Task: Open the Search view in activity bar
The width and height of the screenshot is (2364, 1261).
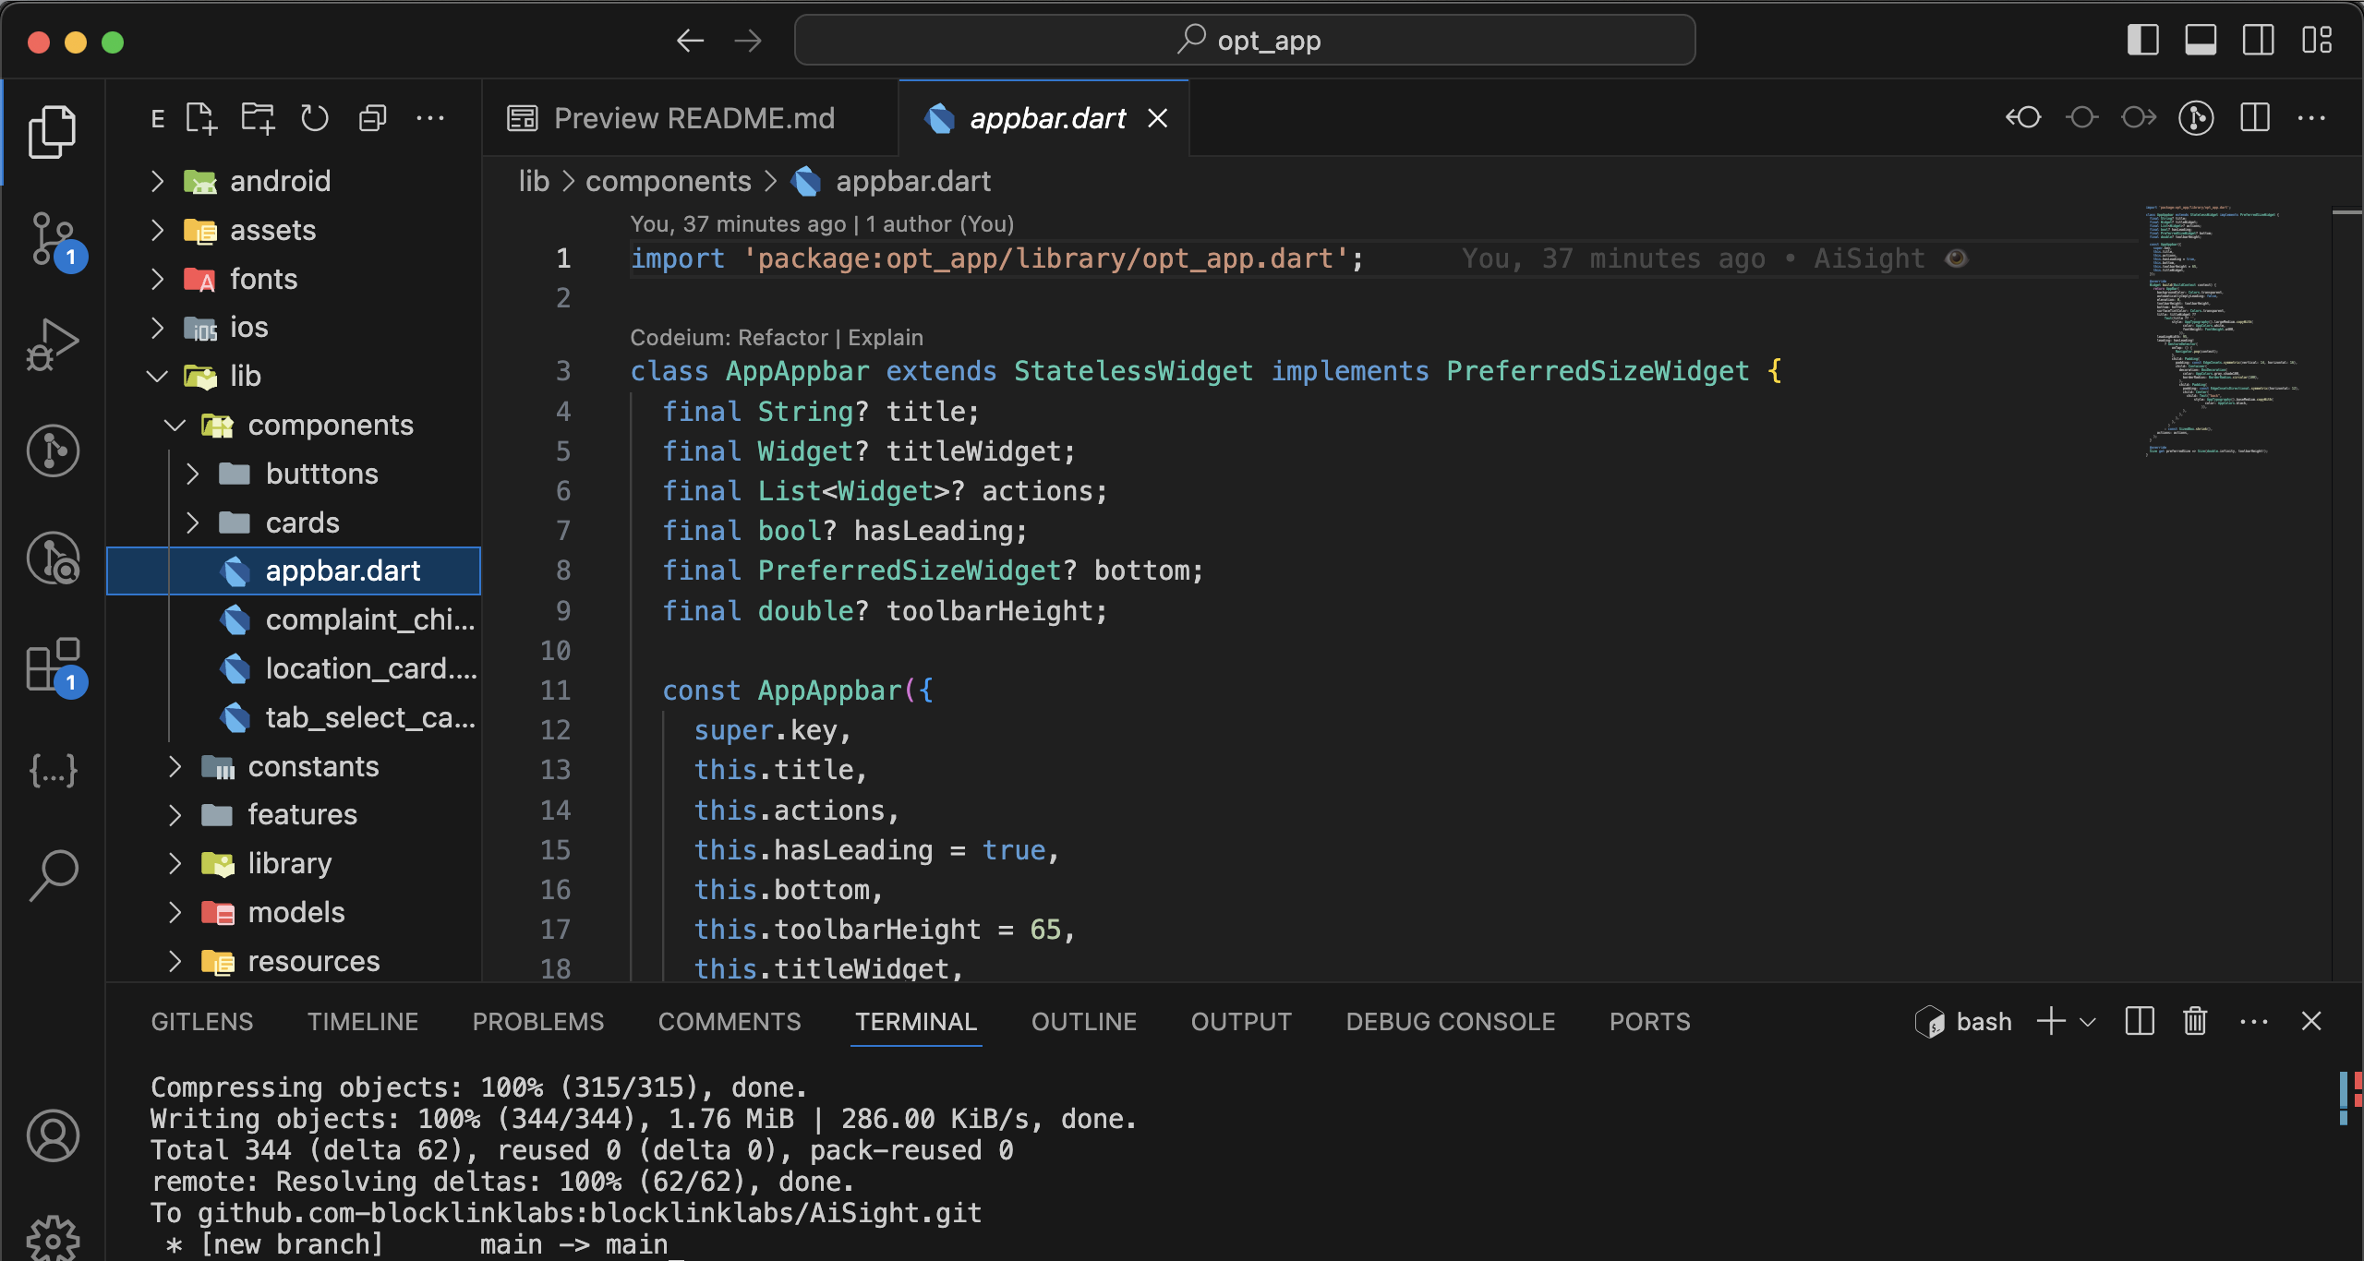Action: 53,874
